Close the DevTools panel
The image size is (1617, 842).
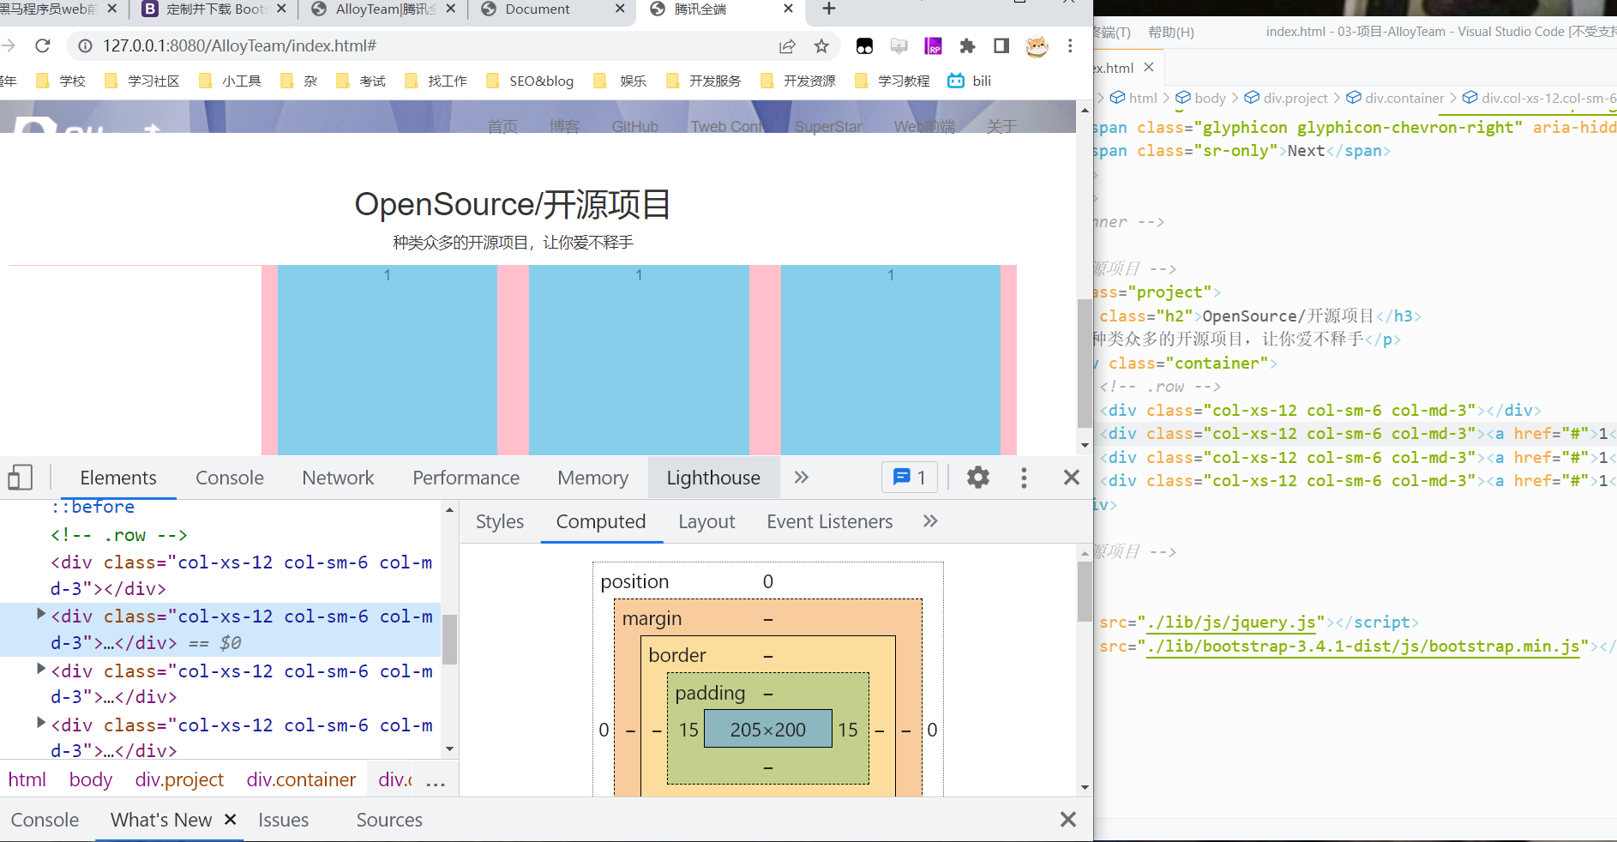(x=1072, y=478)
